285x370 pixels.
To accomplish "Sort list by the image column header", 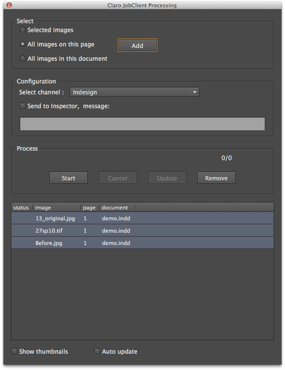I will [57, 207].
